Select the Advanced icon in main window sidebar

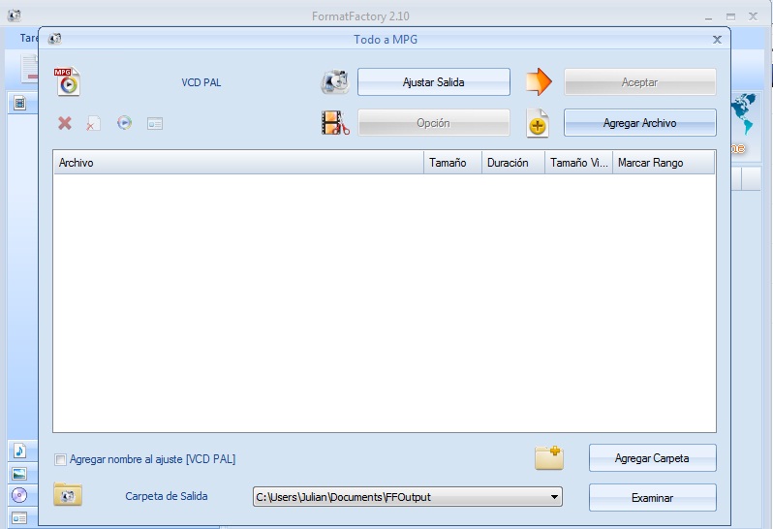[x=19, y=518]
